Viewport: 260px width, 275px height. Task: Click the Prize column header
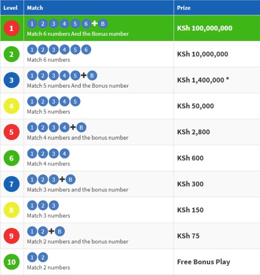point(184,8)
